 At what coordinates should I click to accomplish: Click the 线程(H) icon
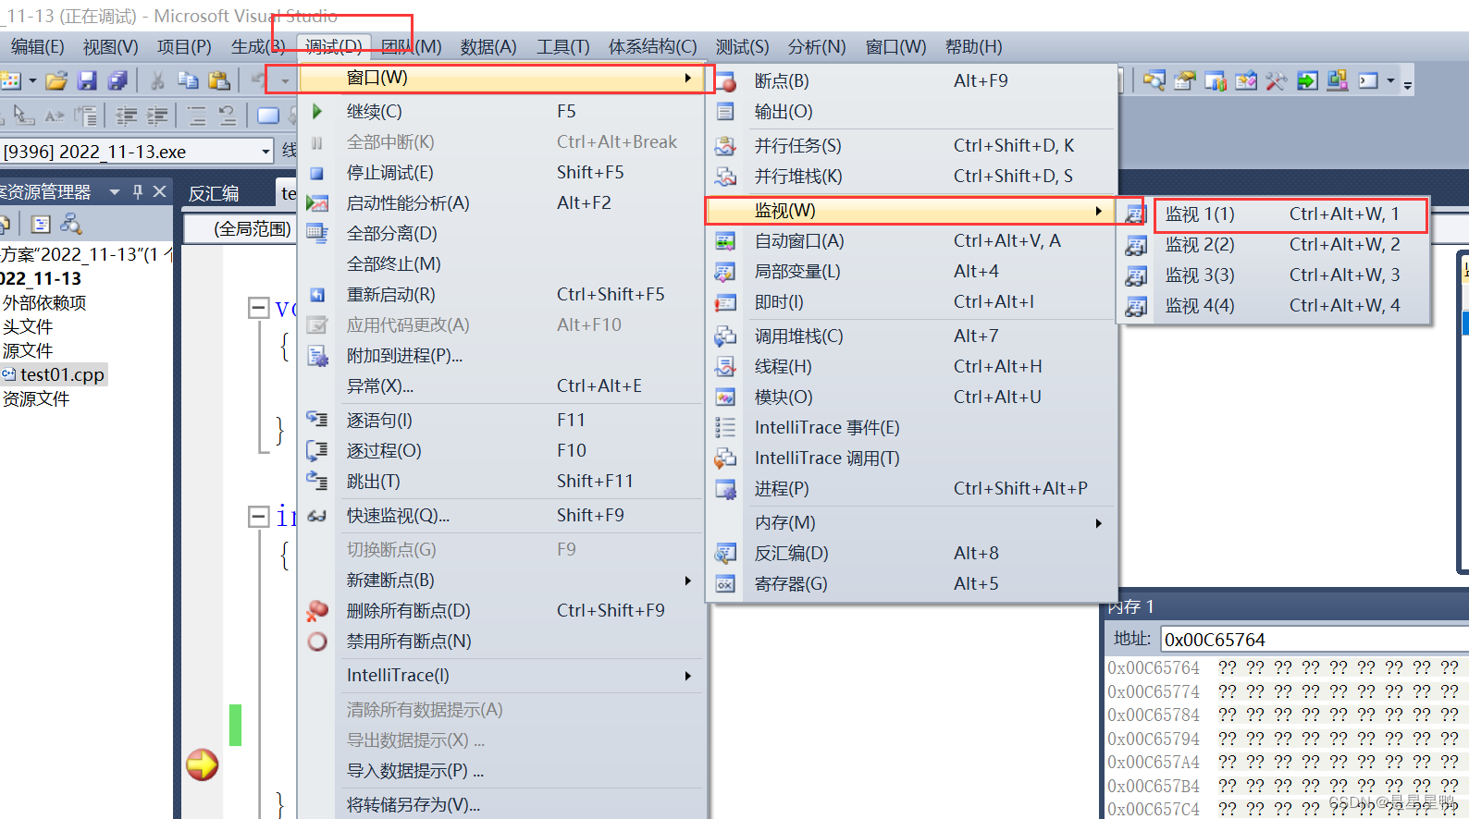coord(725,367)
